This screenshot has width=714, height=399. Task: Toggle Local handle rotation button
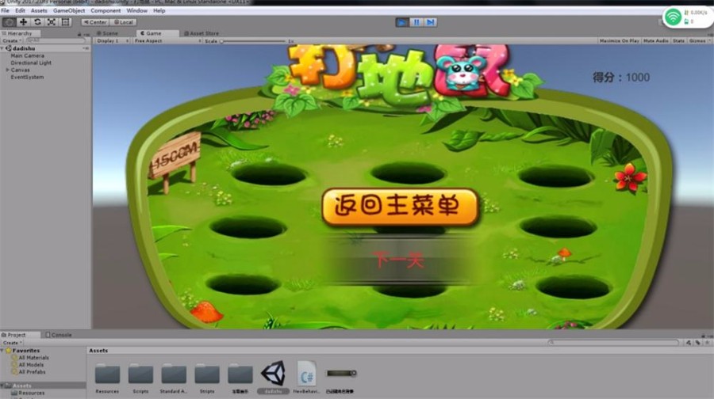(x=123, y=22)
